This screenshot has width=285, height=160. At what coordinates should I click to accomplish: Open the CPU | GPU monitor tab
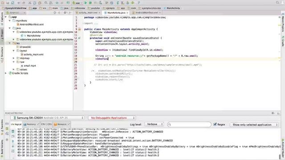coord(46,124)
